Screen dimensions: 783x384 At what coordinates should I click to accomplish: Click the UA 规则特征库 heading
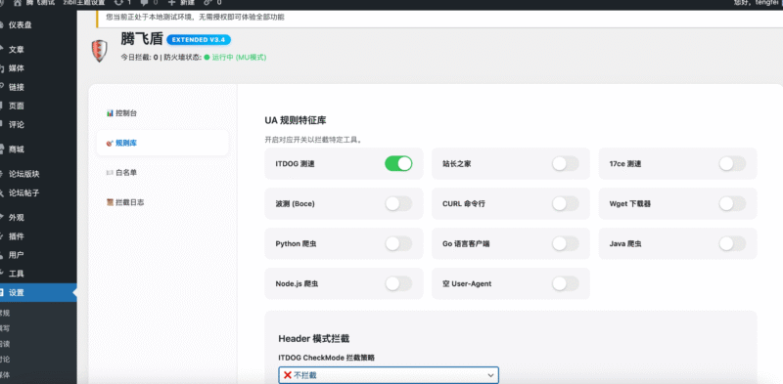(x=296, y=120)
